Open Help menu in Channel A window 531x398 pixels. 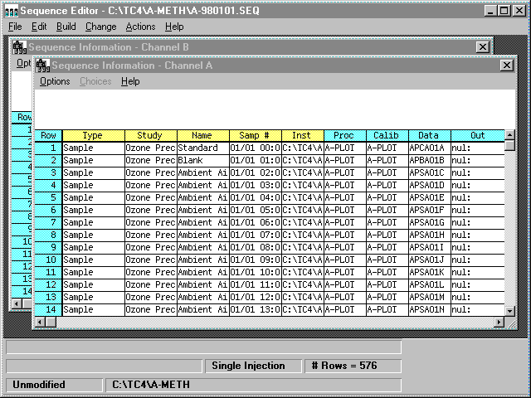click(x=130, y=81)
